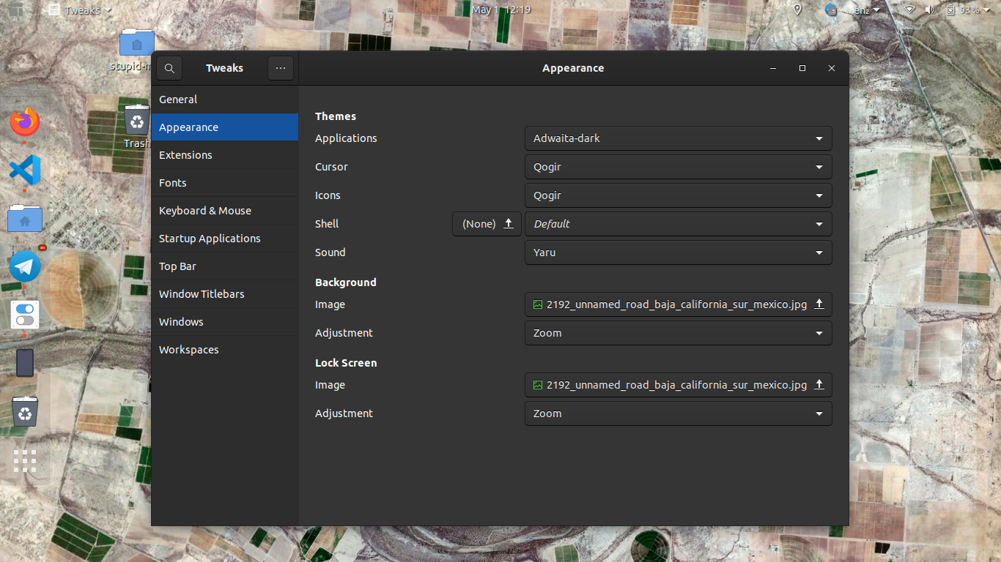This screenshot has height=562, width=1001.
Task: Click the phone icon in the dock
Action: [25, 363]
